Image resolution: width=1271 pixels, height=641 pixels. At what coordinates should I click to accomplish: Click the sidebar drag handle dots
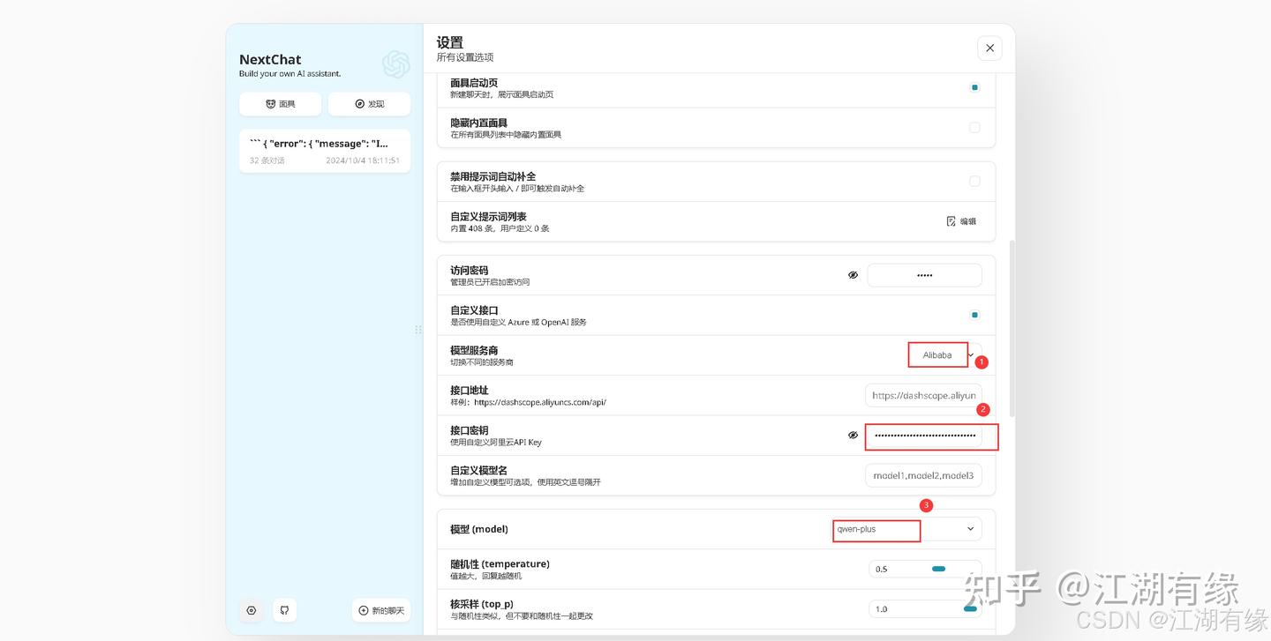click(419, 329)
